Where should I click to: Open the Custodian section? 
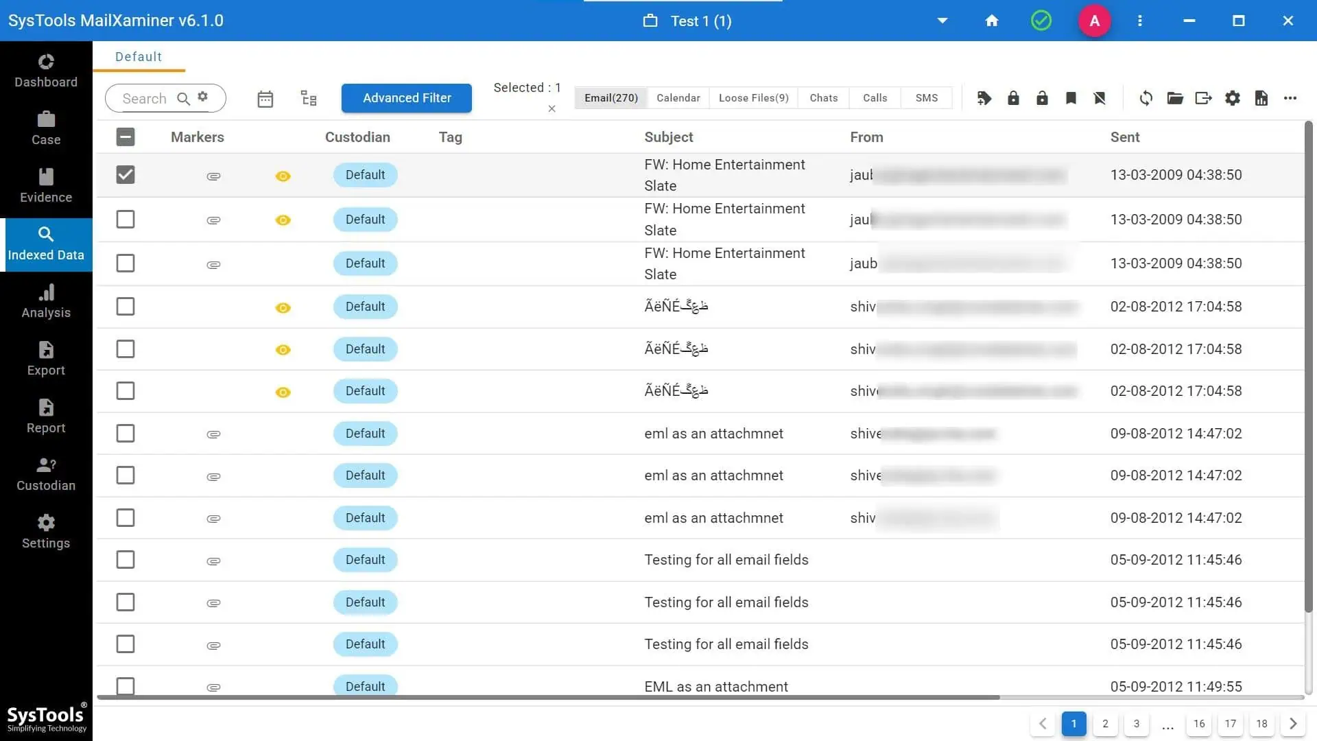tap(46, 475)
